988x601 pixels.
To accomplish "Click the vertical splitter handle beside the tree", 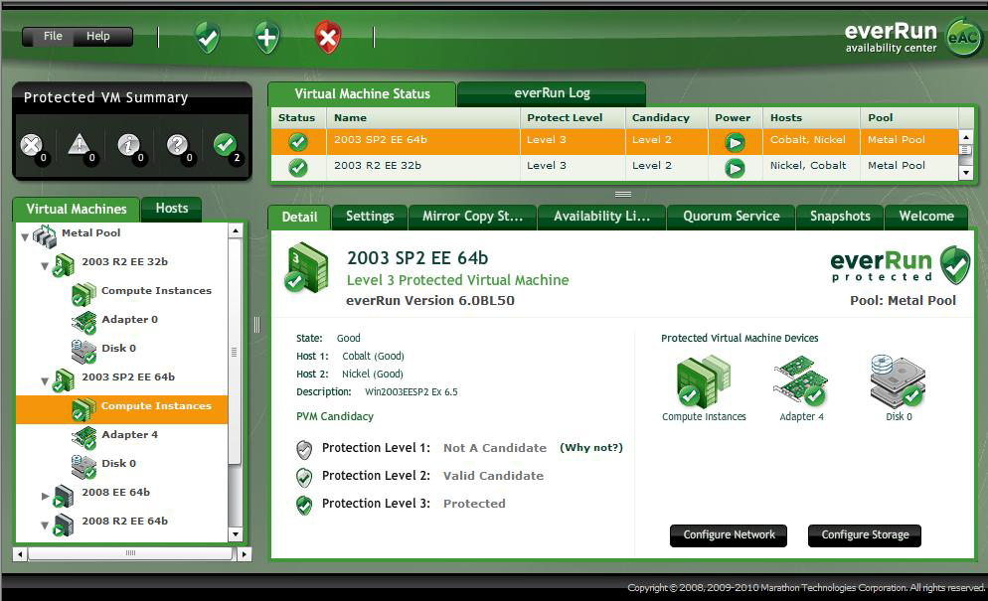I will [257, 325].
